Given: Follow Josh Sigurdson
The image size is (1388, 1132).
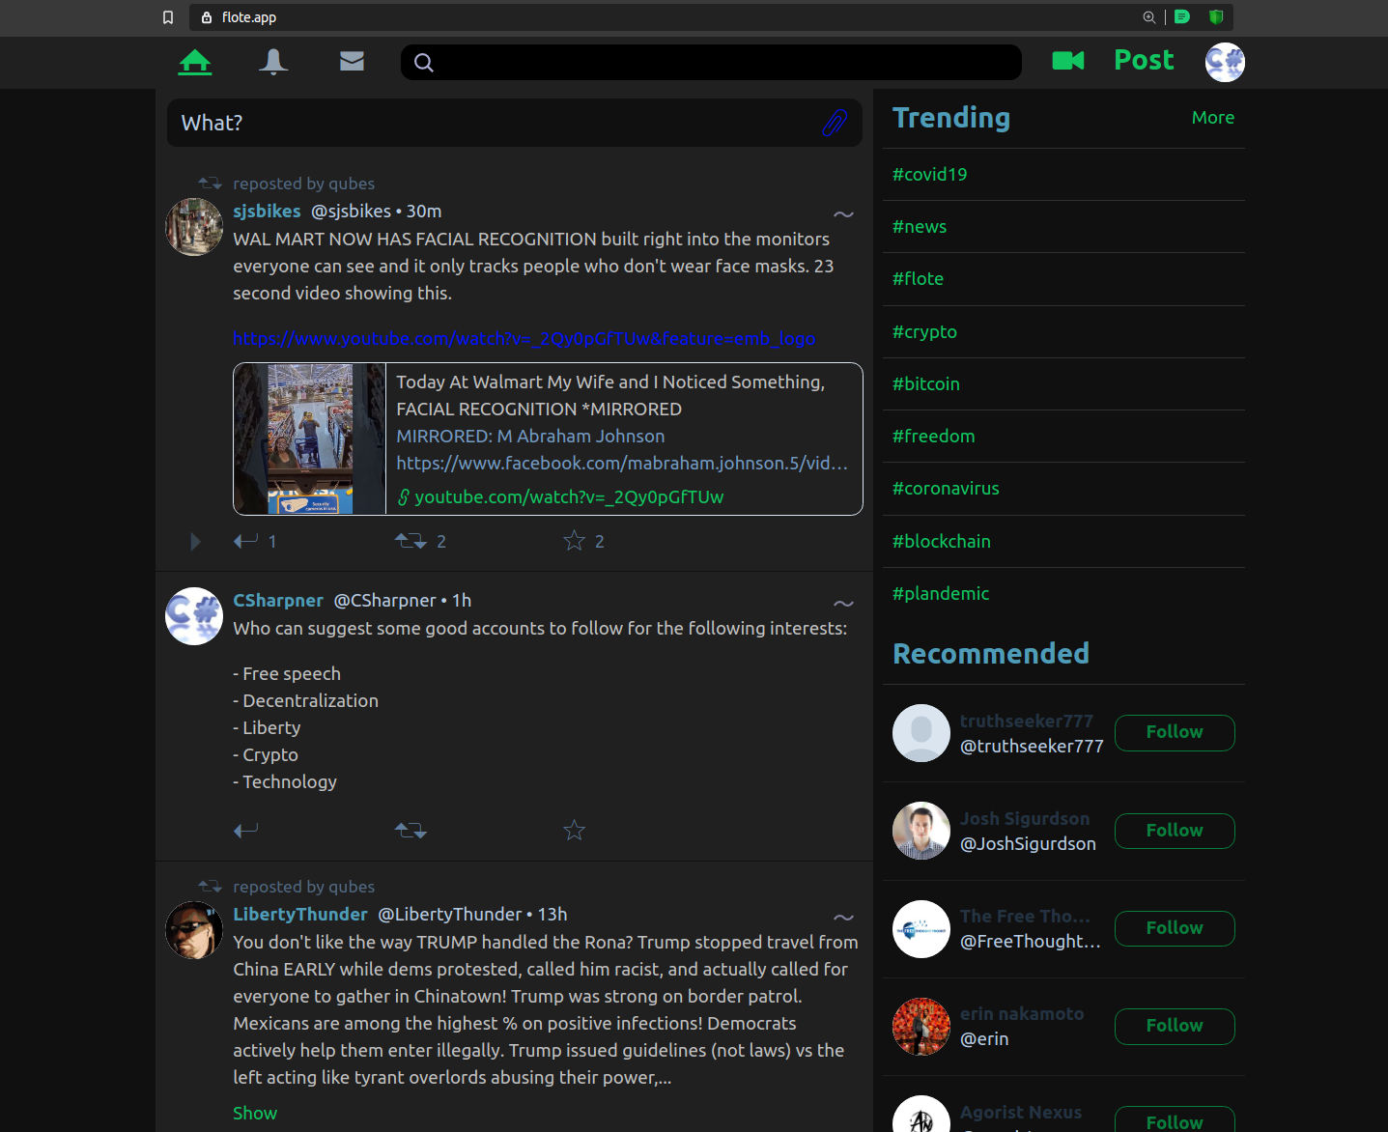Looking at the screenshot, I should 1175,831.
